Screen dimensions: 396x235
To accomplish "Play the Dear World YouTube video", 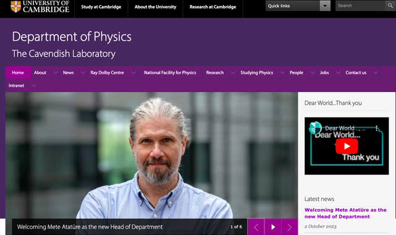I will [x=347, y=147].
